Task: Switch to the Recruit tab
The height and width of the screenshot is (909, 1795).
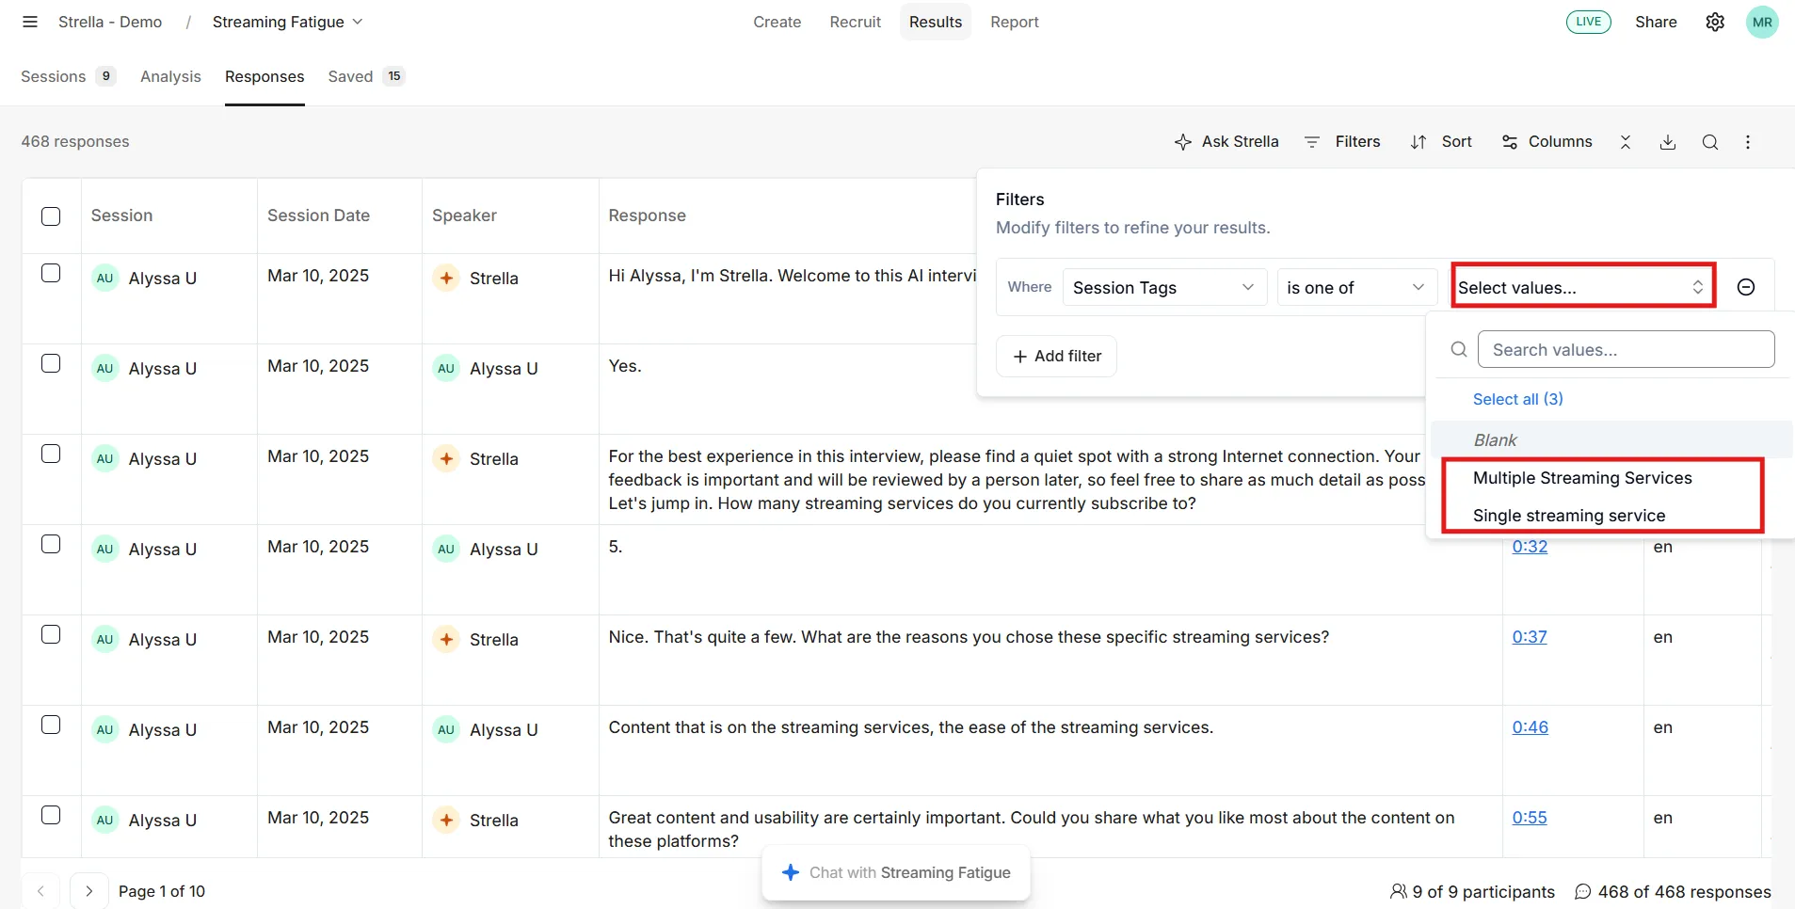Action: pos(855,22)
